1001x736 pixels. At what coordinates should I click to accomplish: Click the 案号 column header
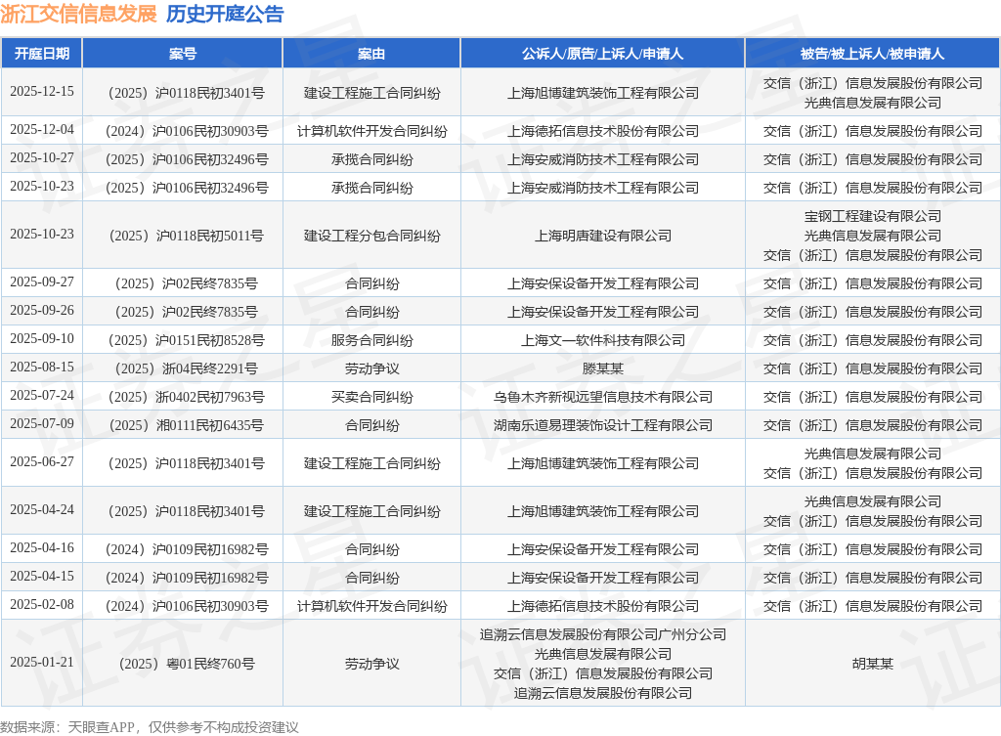tap(183, 54)
